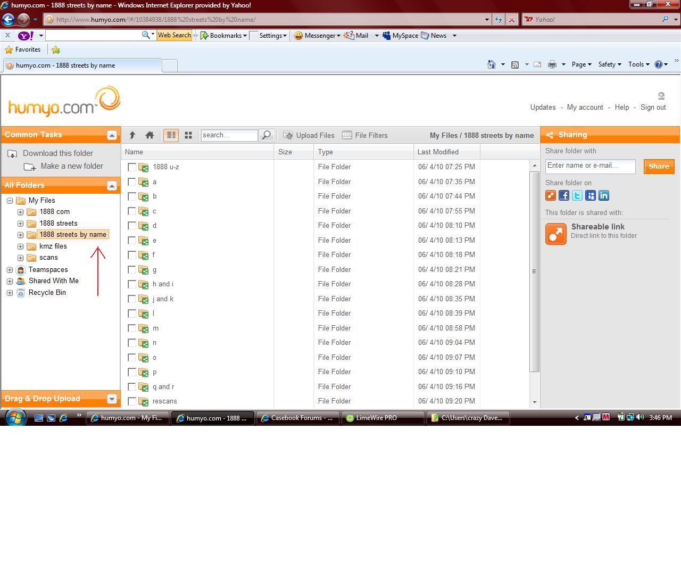Expand the Drag & Drop Upload panel
Viewport: 681px width, 569px height.
coord(112,399)
